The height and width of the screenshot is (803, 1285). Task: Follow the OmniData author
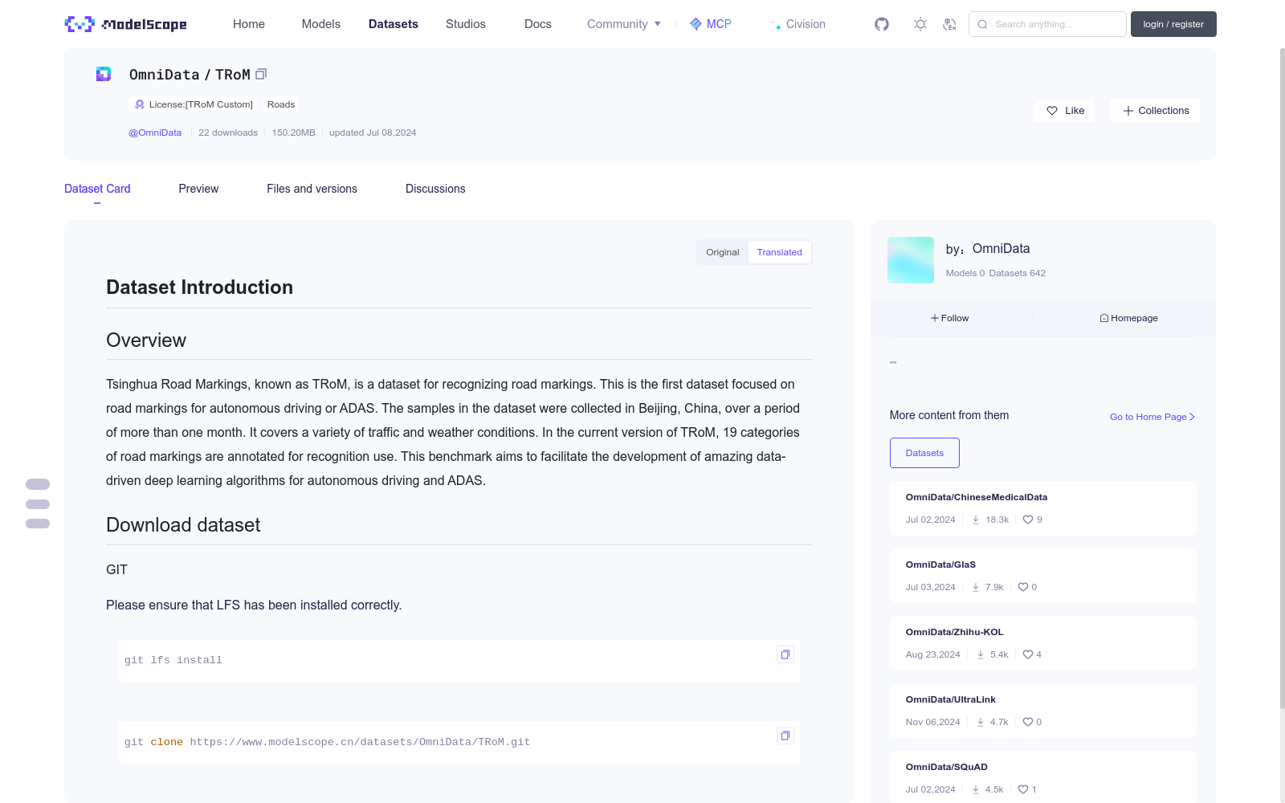point(949,318)
